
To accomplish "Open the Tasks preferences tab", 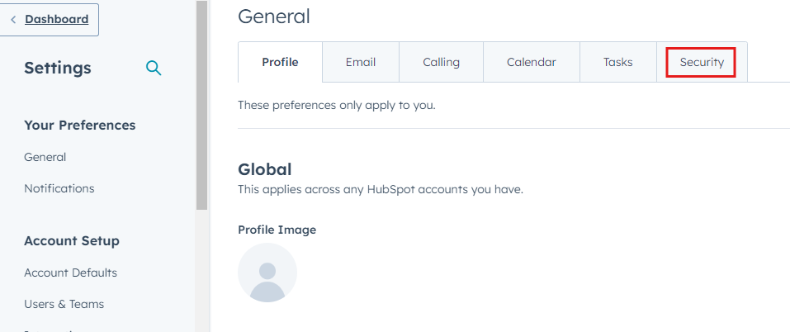I will click(x=617, y=62).
